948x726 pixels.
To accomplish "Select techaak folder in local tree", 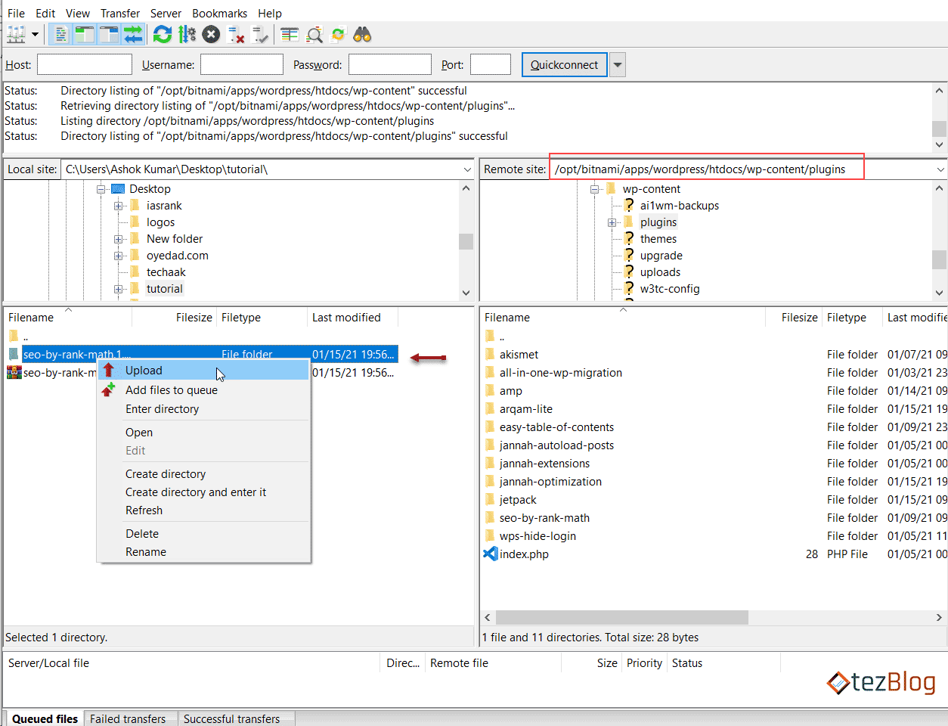I will click(x=166, y=272).
